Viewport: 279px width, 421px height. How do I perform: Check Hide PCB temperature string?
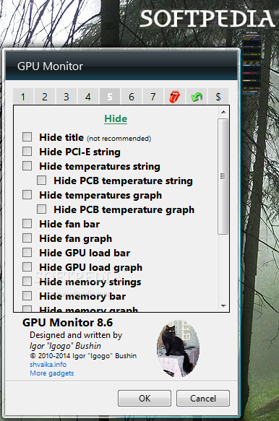coord(41,180)
